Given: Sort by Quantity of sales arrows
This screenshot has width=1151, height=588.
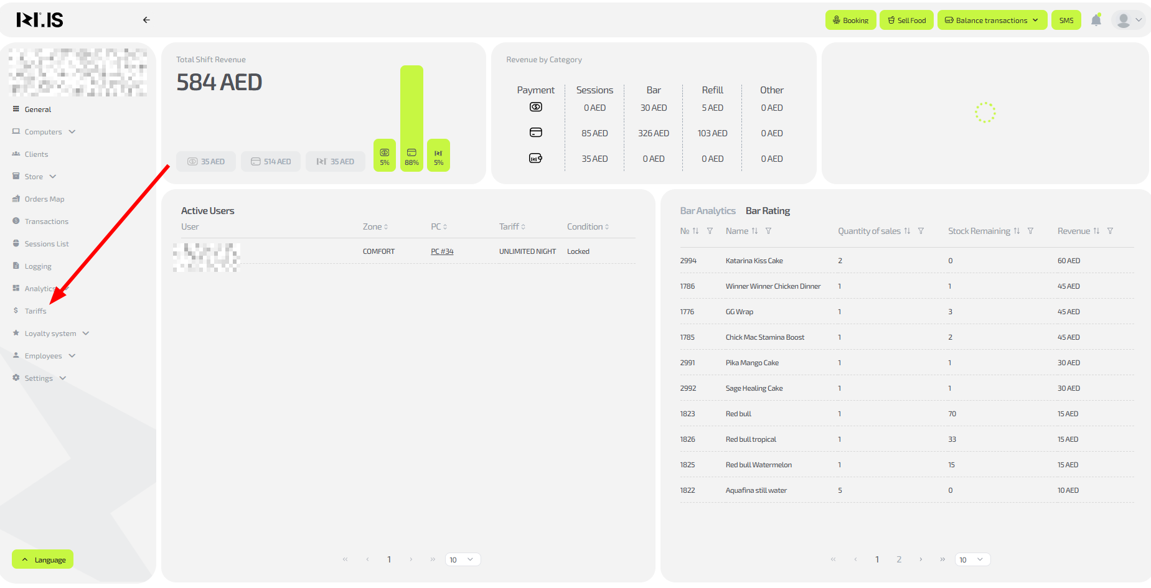Looking at the screenshot, I should [x=907, y=231].
